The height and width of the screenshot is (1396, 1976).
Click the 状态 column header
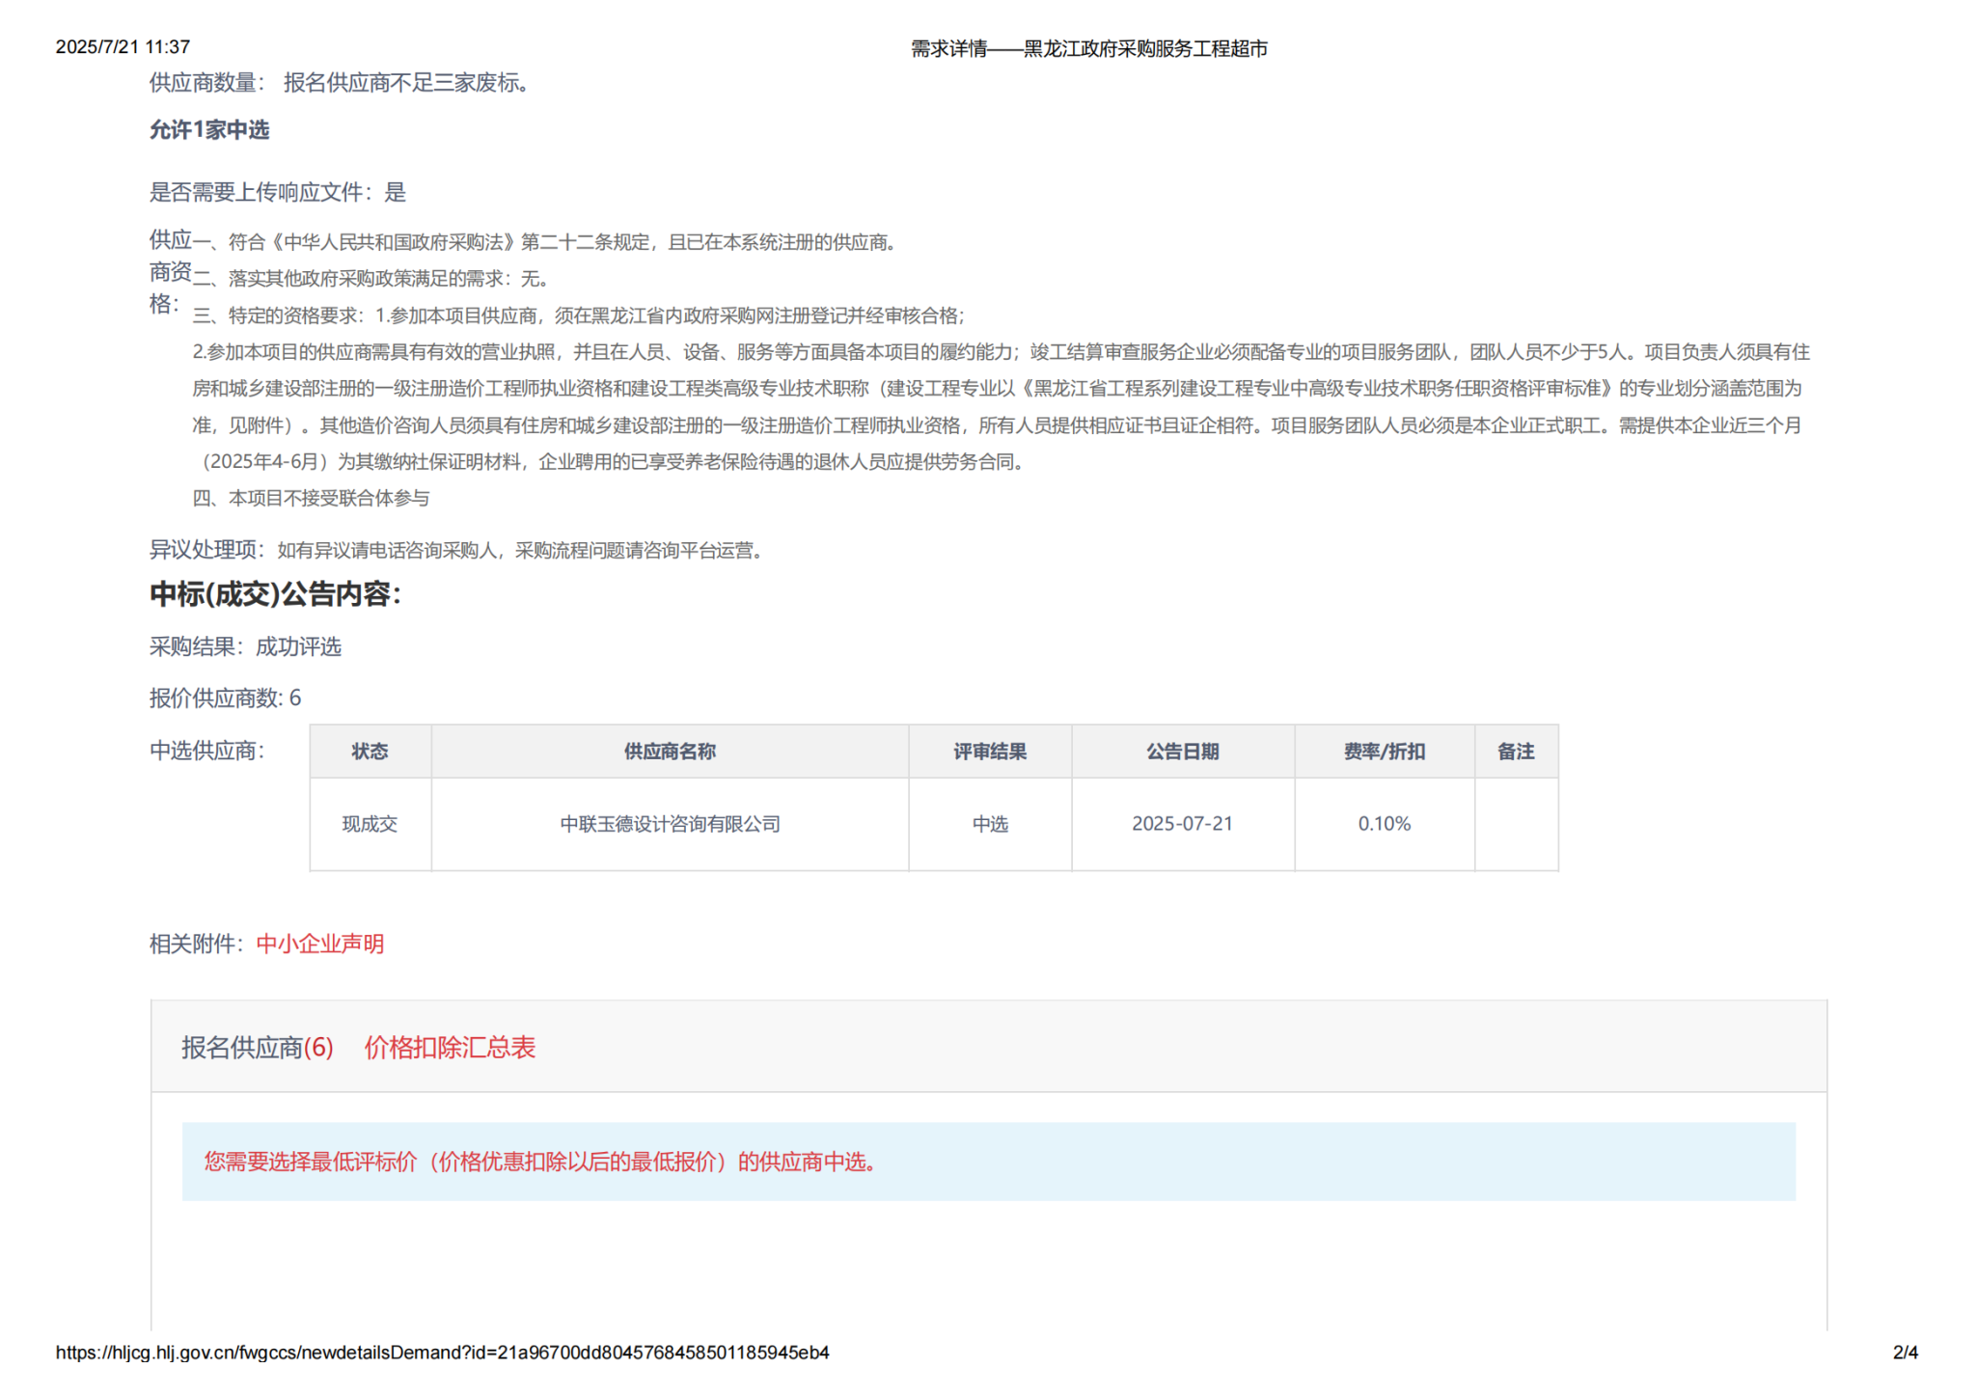pyautogui.click(x=370, y=752)
